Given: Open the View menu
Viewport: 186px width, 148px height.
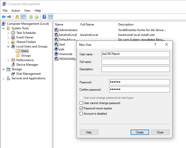Looking at the screenshot, I should [27, 11].
